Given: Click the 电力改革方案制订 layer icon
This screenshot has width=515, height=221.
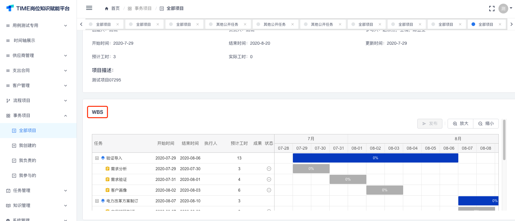Looking at the screenshot, I should pos(103,201).
